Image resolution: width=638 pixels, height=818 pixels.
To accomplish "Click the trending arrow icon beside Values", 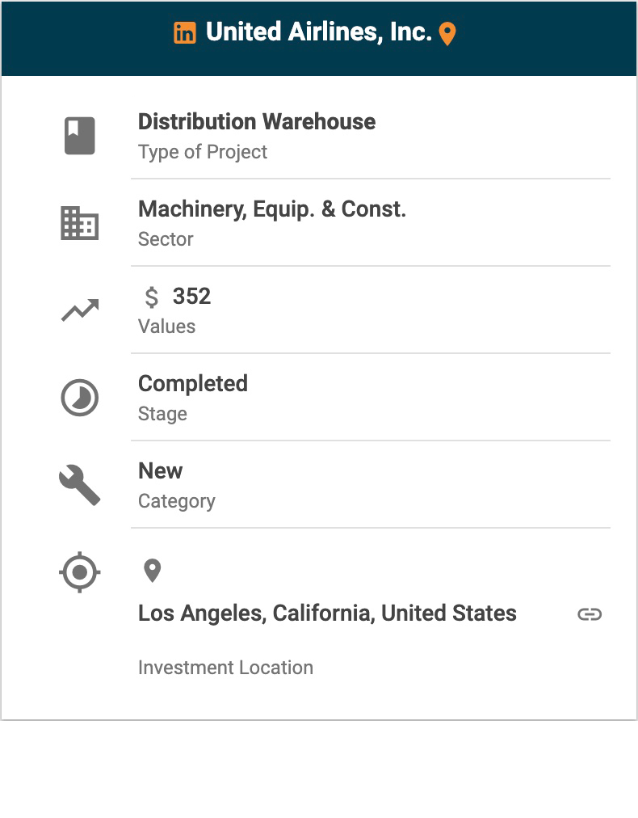I will [80, 310].
